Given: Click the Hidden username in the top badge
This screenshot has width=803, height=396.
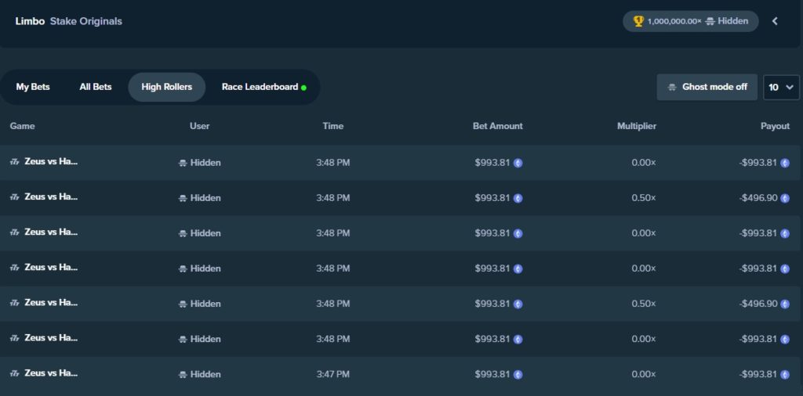Looking at the screenshot, I should point(733,21).
